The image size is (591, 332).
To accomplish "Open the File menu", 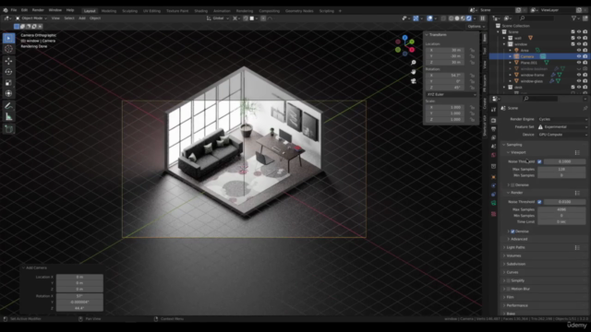I will click(14, 10).
